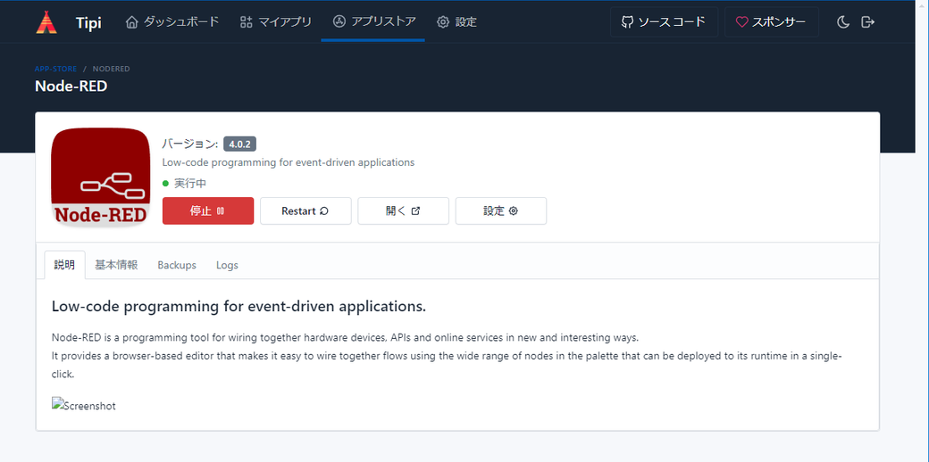Click the broken Screenshot image
This screenshot has width=929, height=462.
click(84, 406)
